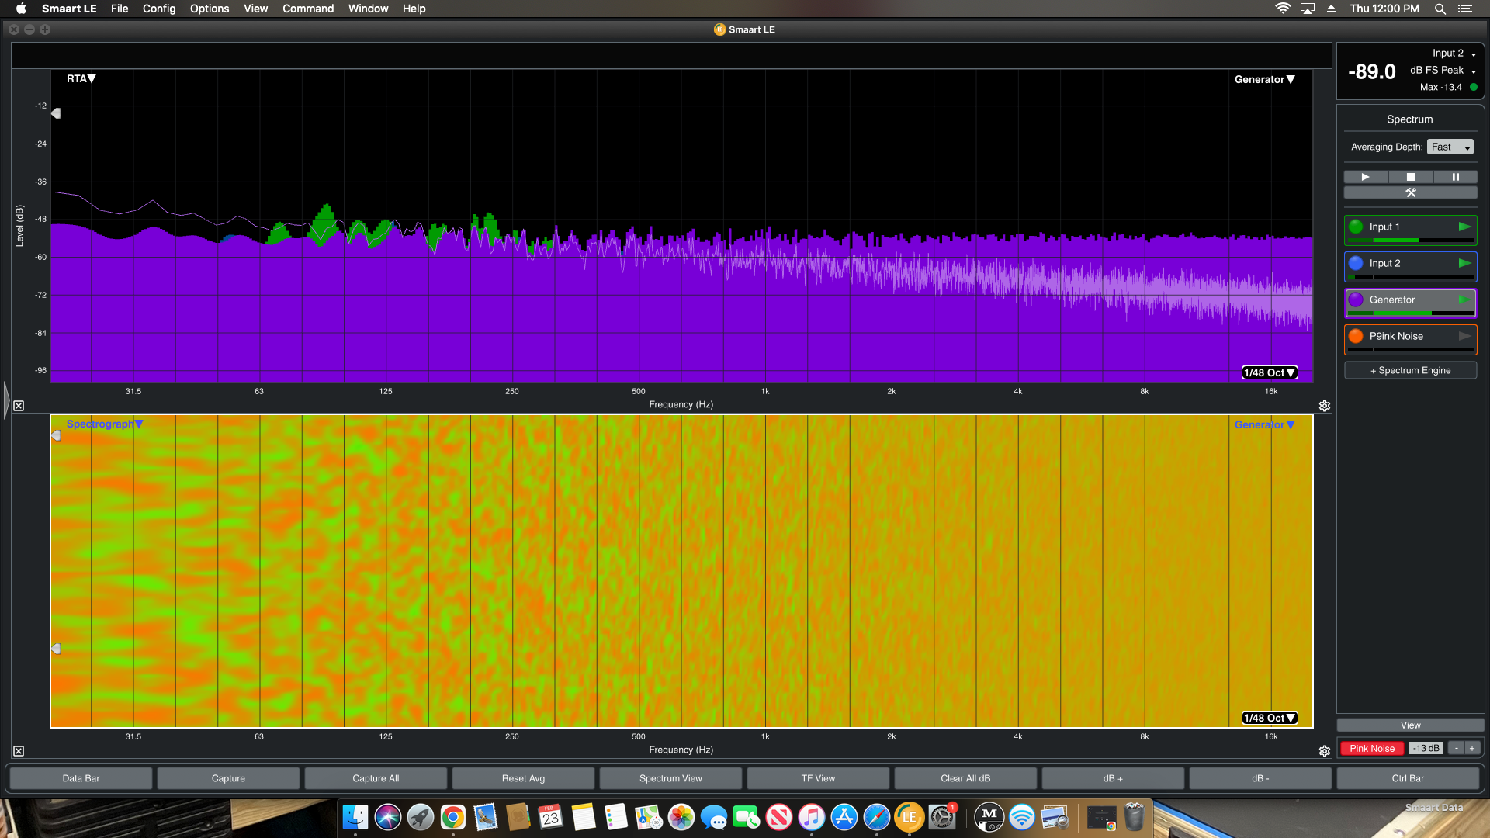Click the blue Input 2 color dot
Screen dimensions: 1490x838
click(x=1356, y=263)
